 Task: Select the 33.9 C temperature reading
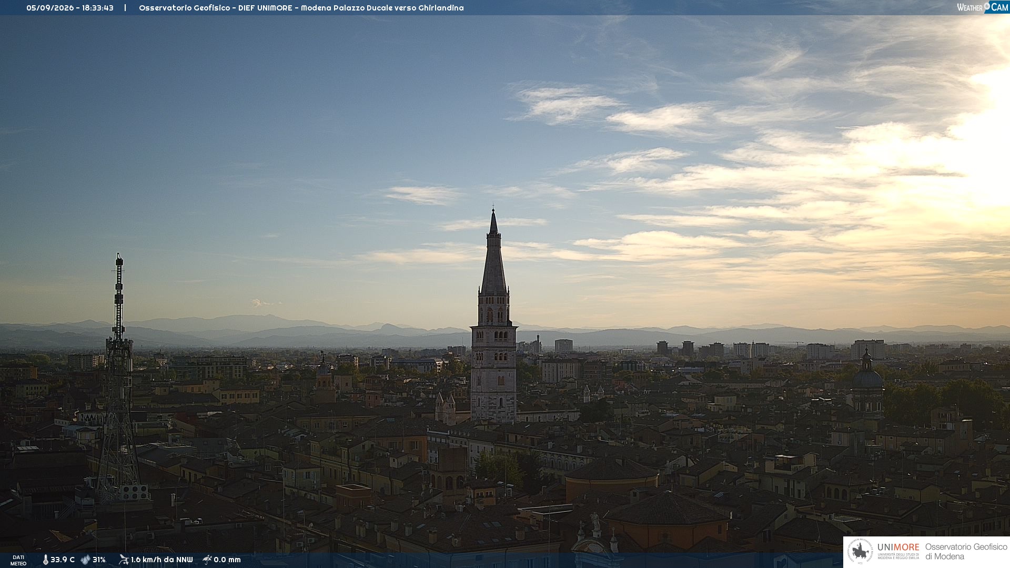[63, 560]
